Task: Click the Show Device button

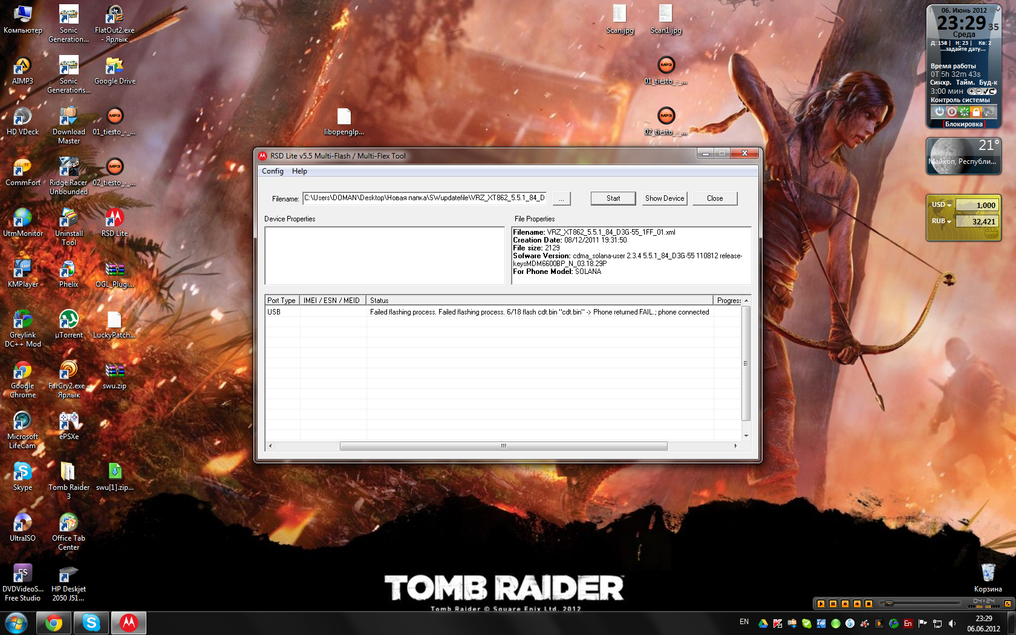Action: coord(665,198)
